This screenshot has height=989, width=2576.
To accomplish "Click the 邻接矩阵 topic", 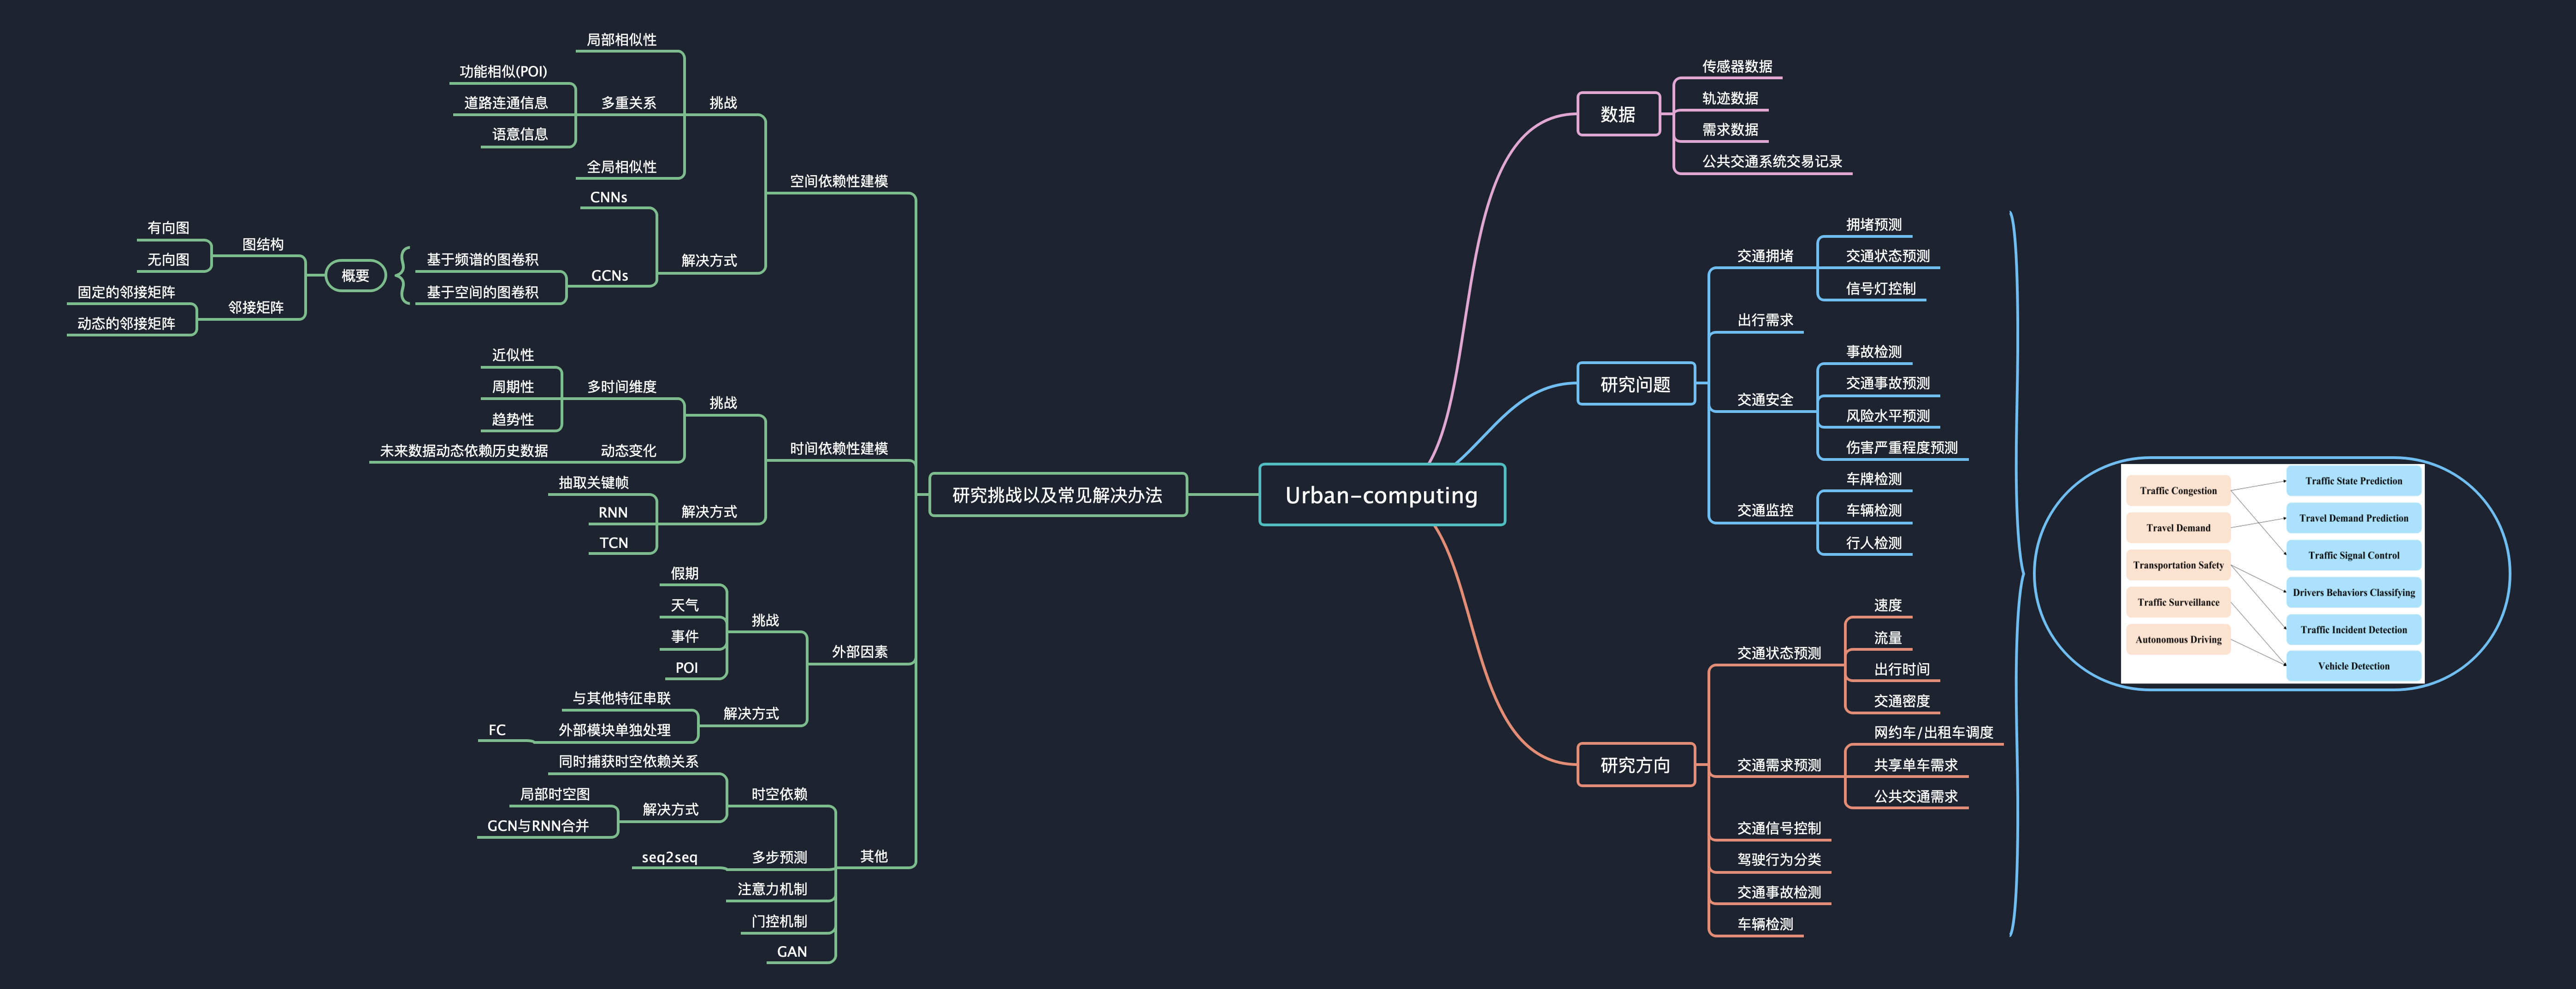I will tap(256, 307).
